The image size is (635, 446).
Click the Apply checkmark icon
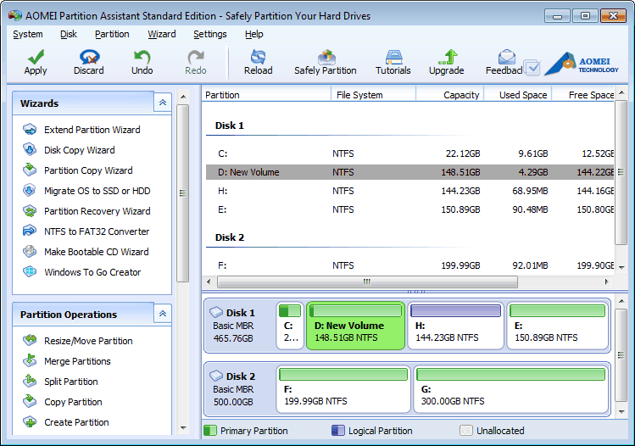pos(36,57)
